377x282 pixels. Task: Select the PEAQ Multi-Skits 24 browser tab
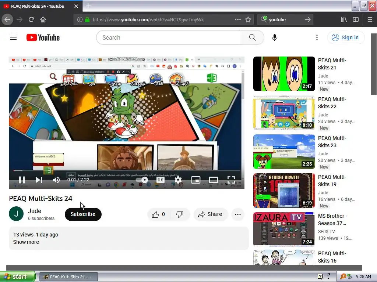pyautogui.click(x=41, y=6)
